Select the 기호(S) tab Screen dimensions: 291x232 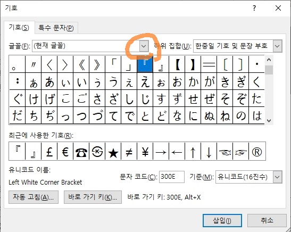[19, 28]
